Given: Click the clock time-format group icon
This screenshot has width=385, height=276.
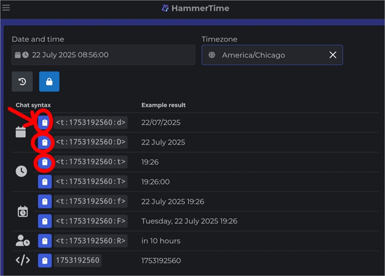Looking at the screenshot, I should click(x=21, y=171).
